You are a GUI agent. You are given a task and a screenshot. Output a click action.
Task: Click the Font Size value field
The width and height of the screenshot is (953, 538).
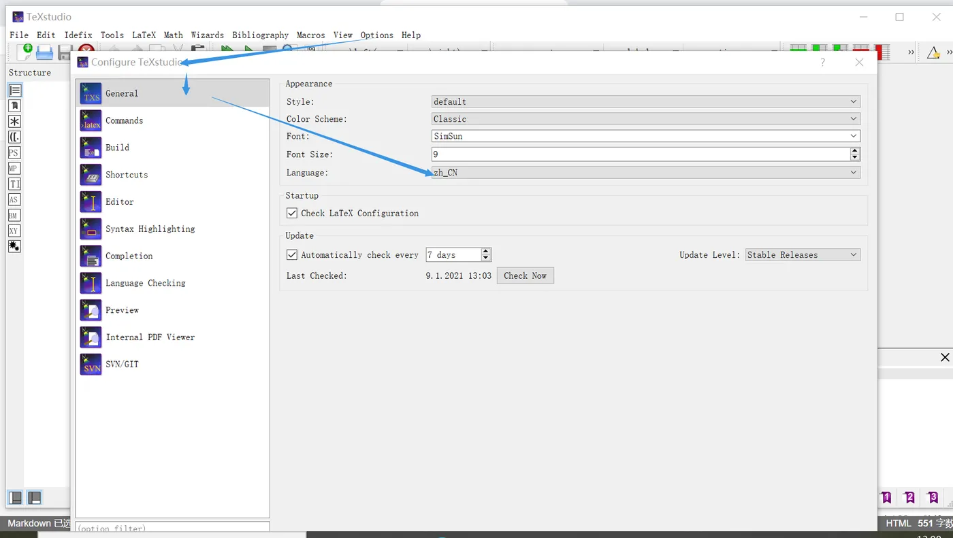(x=641, y=154)
